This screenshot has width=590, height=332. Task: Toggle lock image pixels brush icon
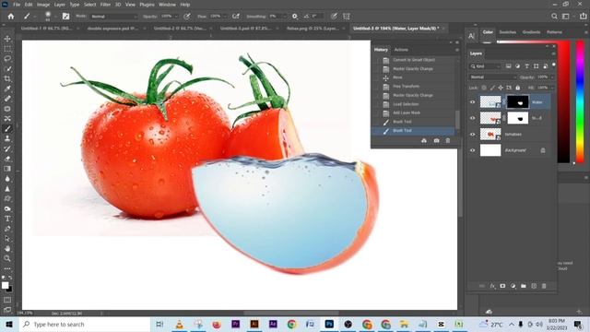[492, 88]
